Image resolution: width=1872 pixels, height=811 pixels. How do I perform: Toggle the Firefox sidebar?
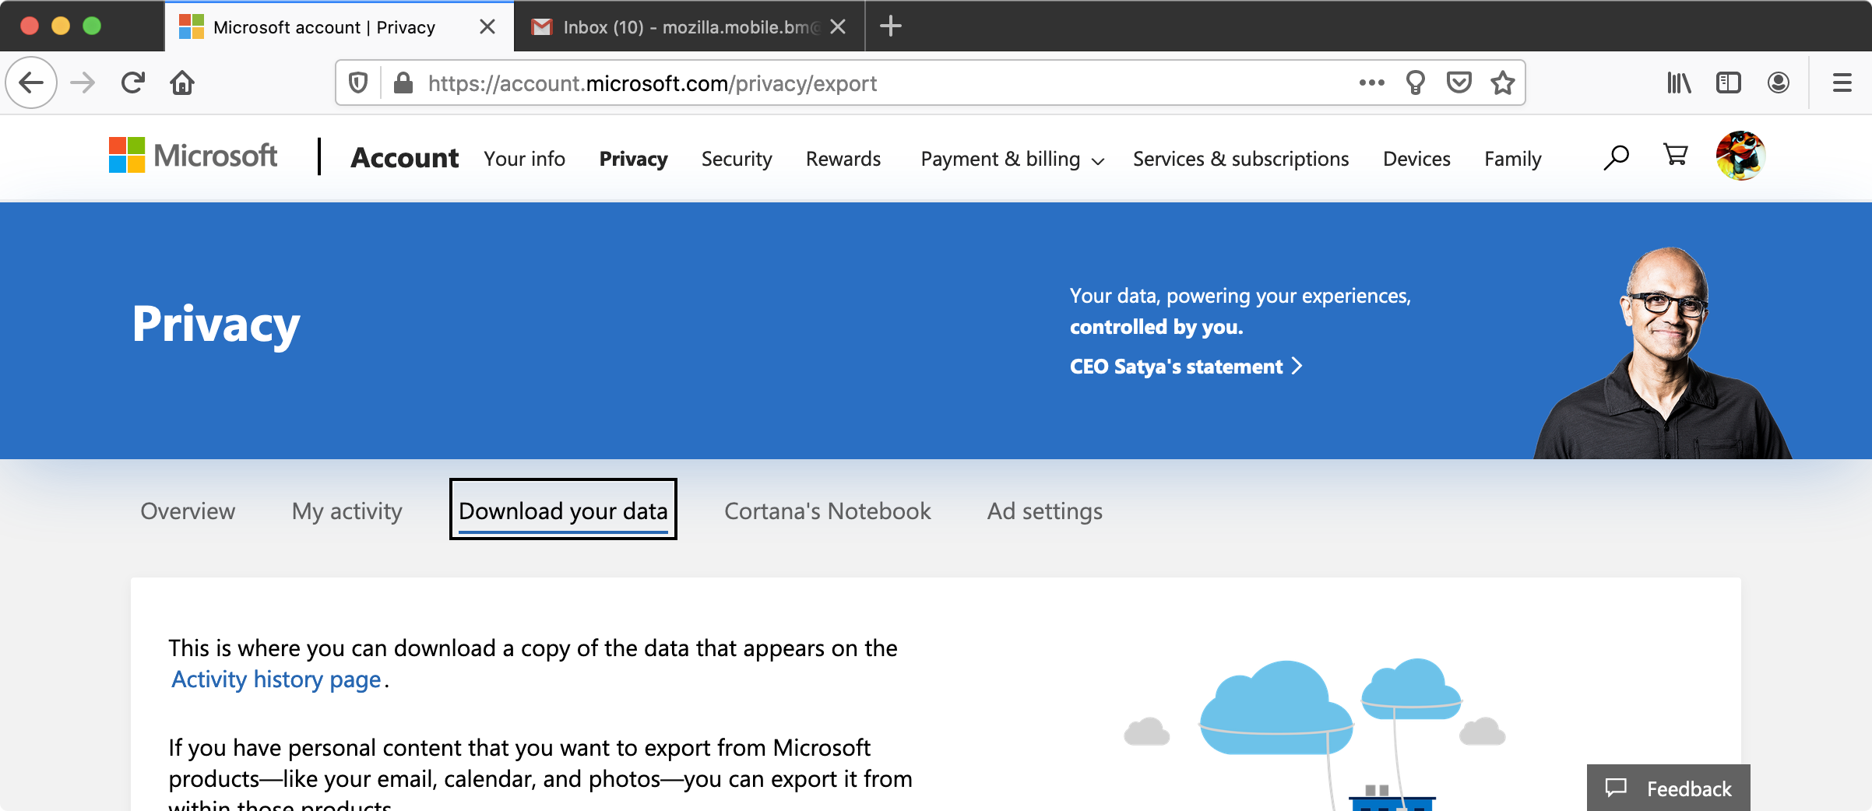point(1728,83)
